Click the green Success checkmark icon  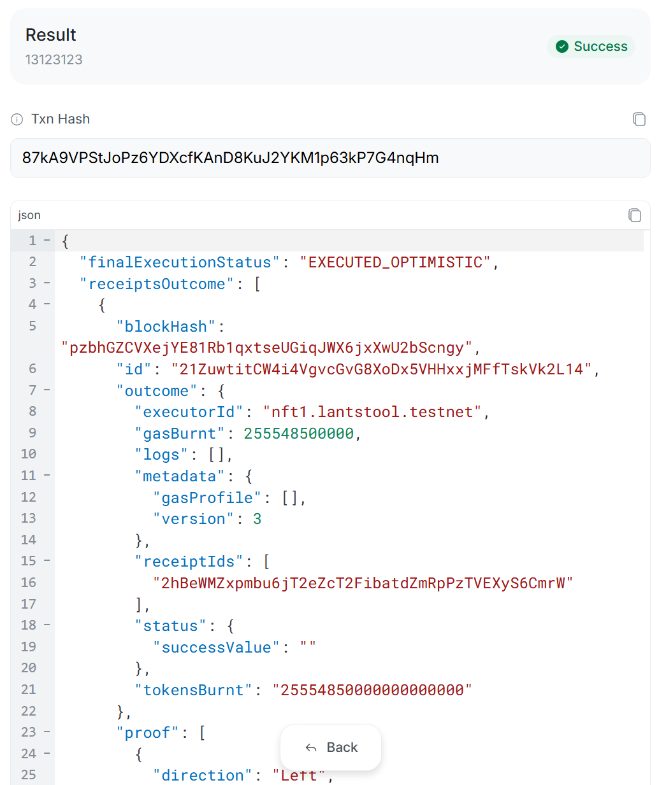click(x=561, y=46)
